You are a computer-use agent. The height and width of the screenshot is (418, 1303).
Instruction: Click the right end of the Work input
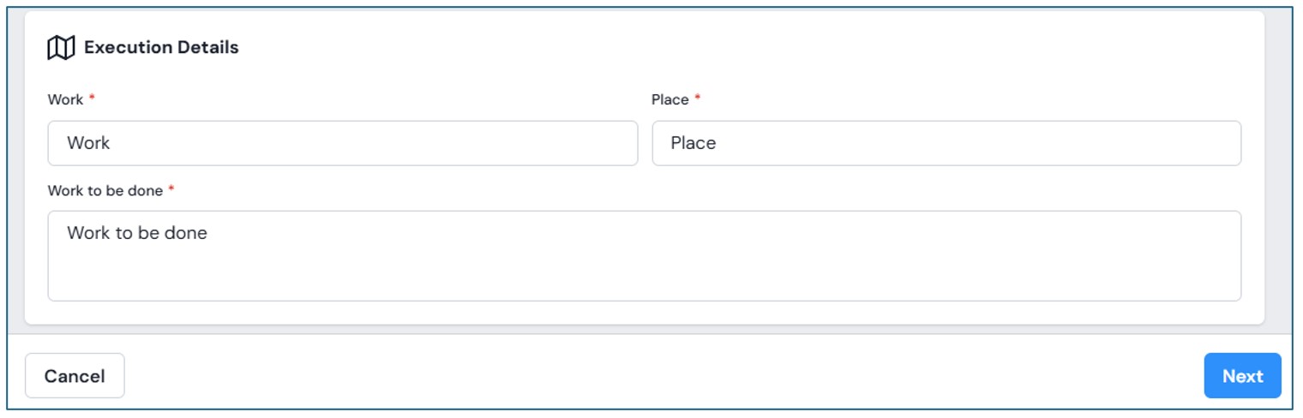621,143
